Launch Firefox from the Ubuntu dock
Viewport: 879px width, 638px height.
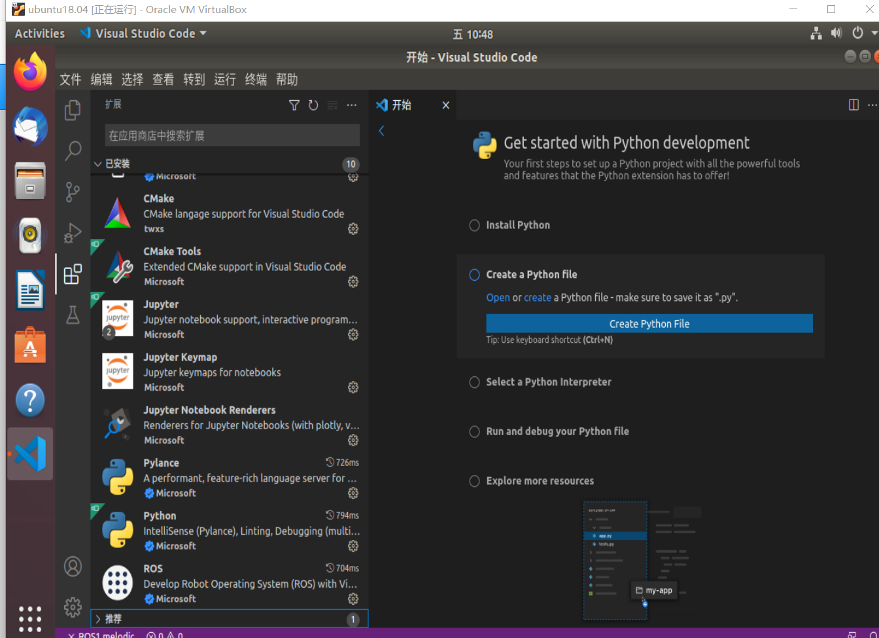point(29,71)
